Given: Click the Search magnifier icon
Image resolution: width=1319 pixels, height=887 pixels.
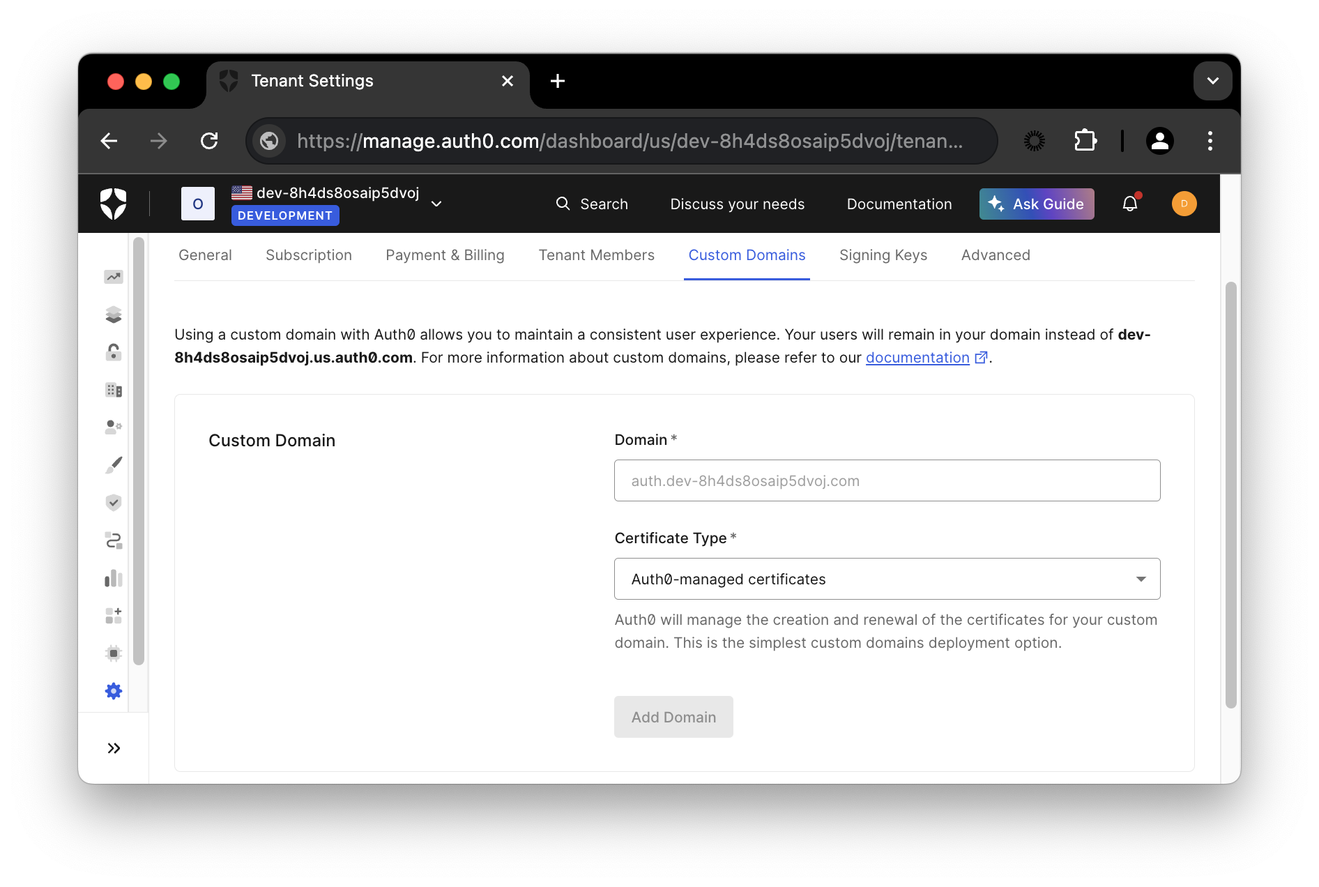Looking at the screenshot, I should (x=563, y=204).
